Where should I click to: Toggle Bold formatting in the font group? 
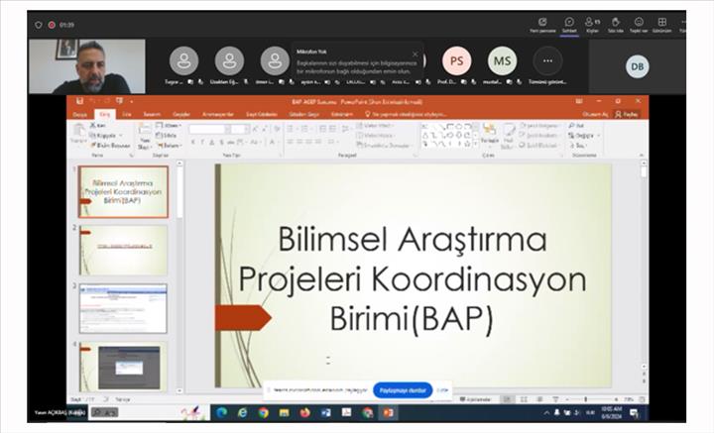click(x=193, y=142)
